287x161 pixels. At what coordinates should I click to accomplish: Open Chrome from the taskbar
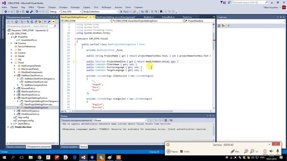[x=39, y=157]
